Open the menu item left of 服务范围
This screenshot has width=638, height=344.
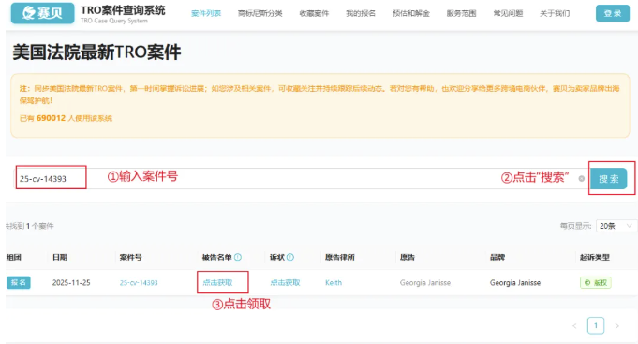pyautogui.click(x=411, y=13)
